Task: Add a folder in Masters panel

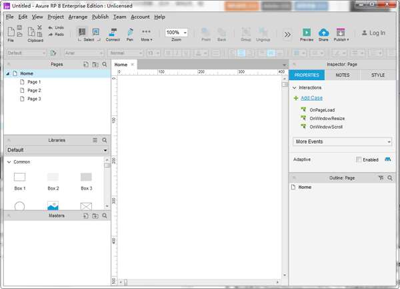Action: pos(95,216)
